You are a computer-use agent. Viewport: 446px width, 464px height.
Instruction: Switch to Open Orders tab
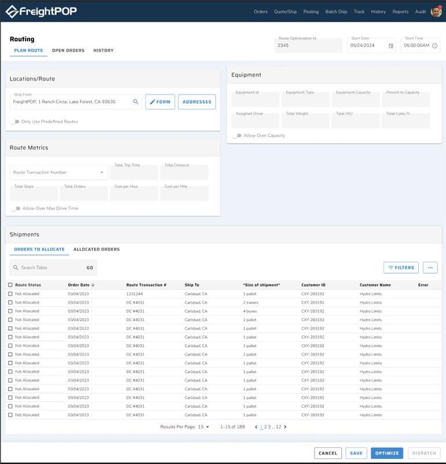(68, 50)
